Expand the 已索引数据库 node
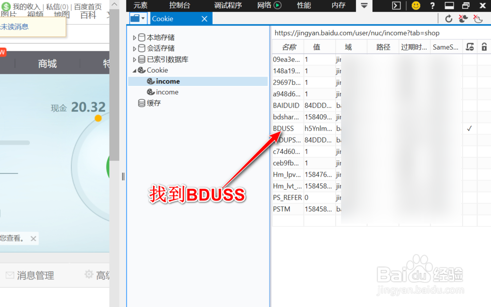 [x=135, y=59]
